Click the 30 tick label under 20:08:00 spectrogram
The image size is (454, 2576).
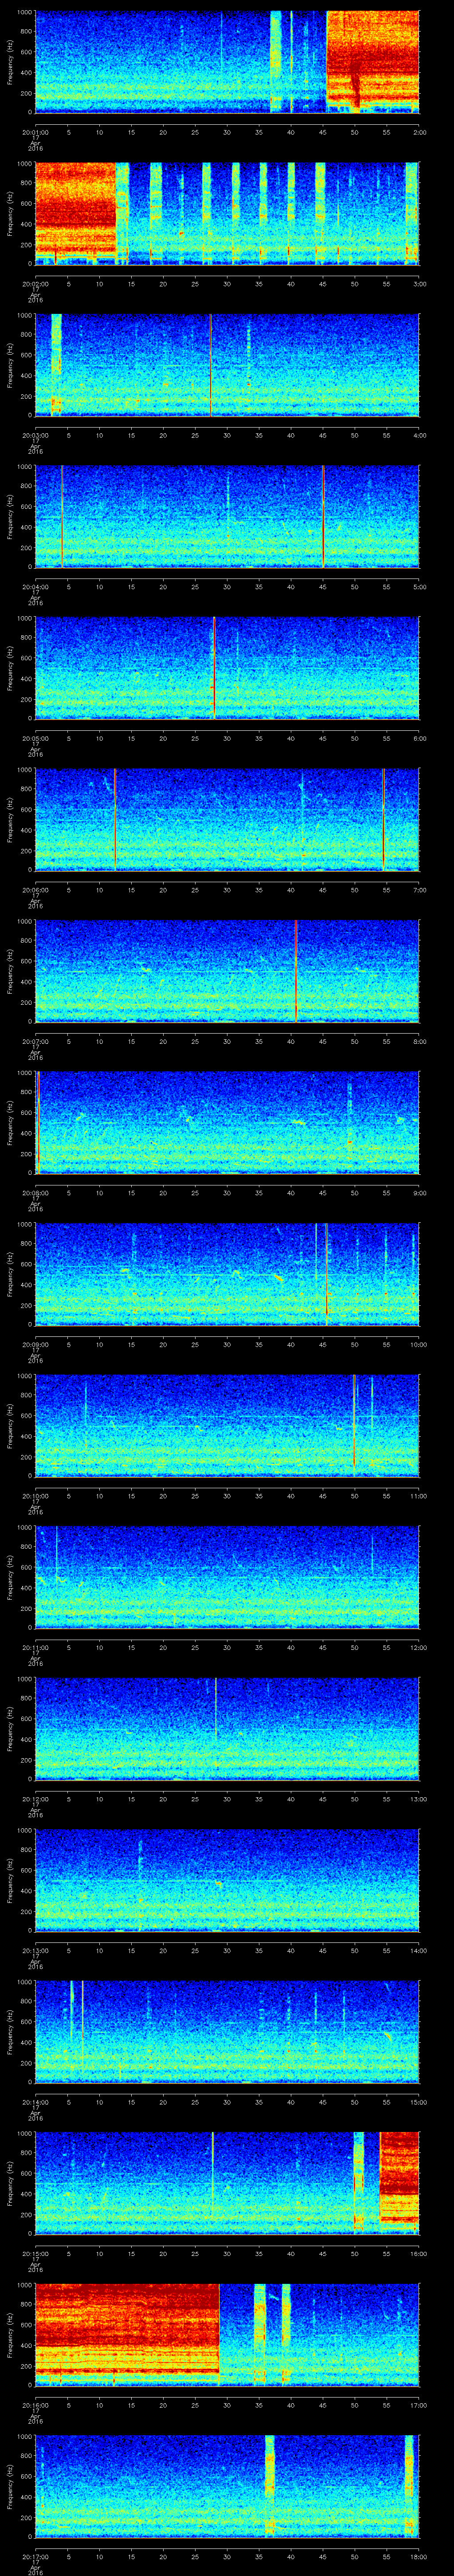tap(227, 1193)
